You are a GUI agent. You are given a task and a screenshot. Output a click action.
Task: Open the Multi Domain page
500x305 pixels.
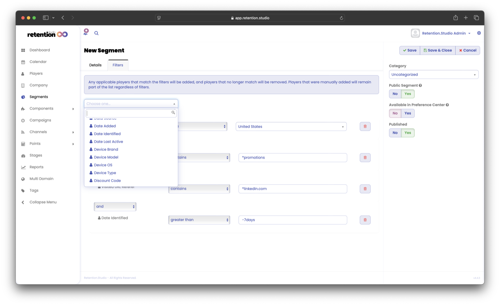[41, 179]
